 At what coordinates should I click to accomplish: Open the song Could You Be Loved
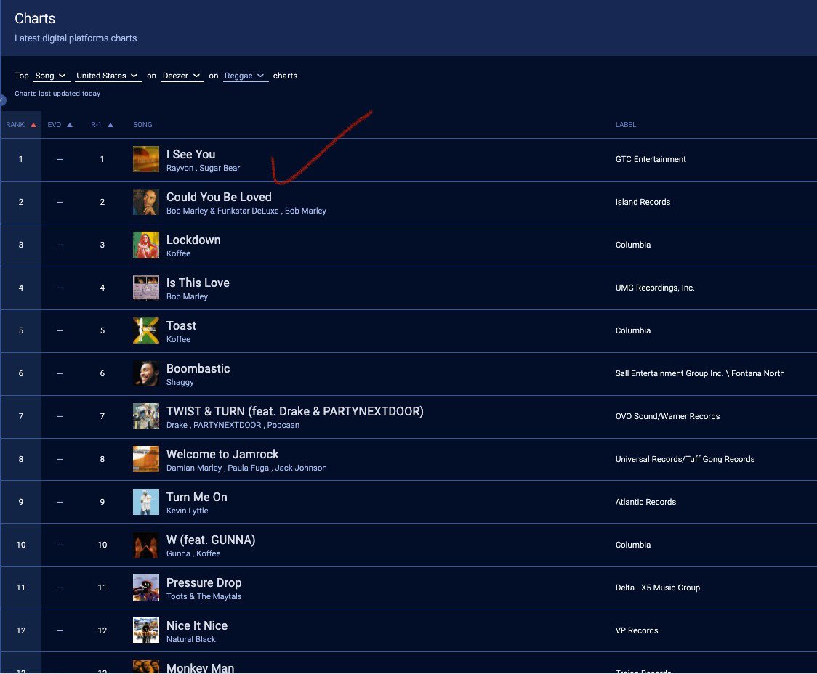click(219, 198)
